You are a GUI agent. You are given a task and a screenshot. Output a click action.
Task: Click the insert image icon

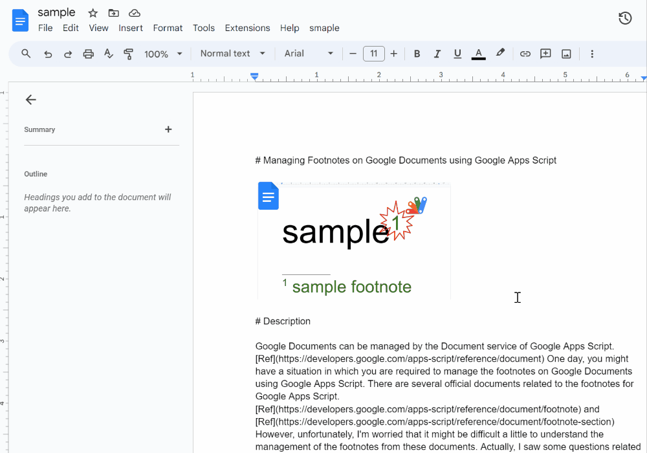[566, 54]
